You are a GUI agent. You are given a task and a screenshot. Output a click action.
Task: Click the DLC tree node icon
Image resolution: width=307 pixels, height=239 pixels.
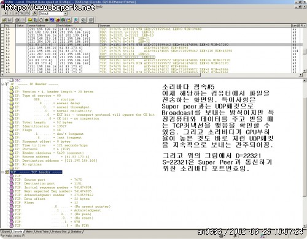coord(12,80)
